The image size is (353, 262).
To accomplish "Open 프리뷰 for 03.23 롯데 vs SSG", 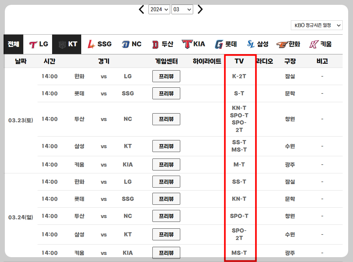I will click(166, 93).
